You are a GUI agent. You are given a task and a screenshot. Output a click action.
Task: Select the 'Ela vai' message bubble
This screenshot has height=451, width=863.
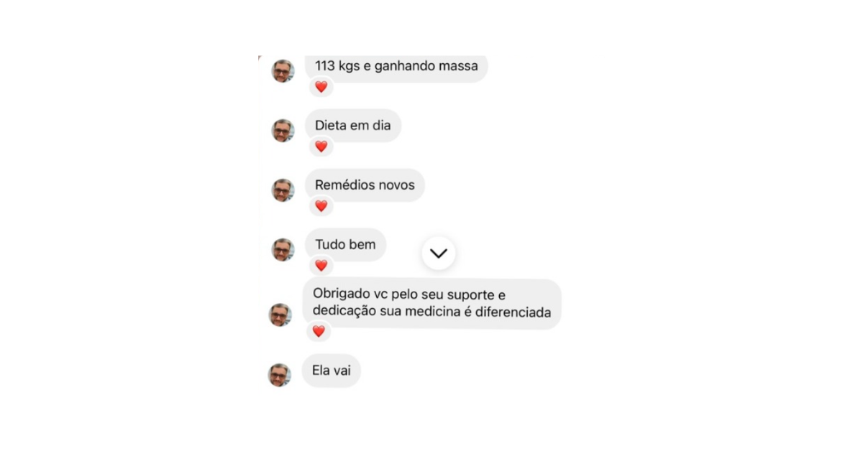pos(332,371)
